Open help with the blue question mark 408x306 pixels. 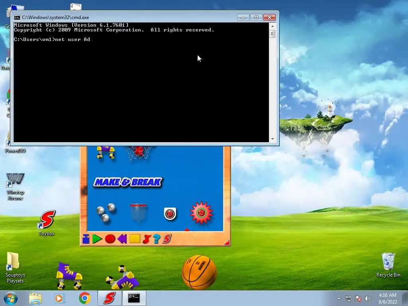point(157,239)
